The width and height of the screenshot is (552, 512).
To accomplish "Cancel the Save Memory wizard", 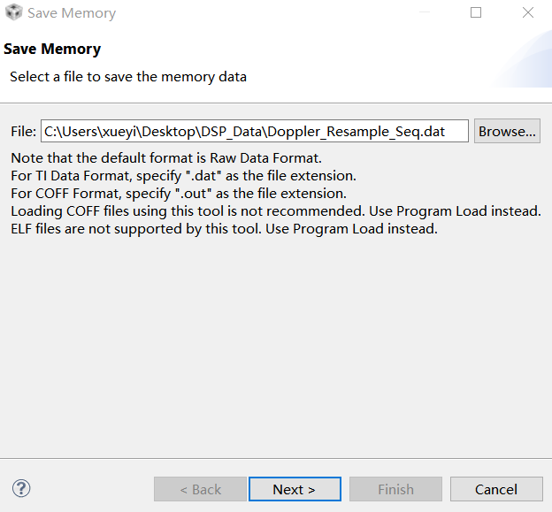I will tap(495, 489).
